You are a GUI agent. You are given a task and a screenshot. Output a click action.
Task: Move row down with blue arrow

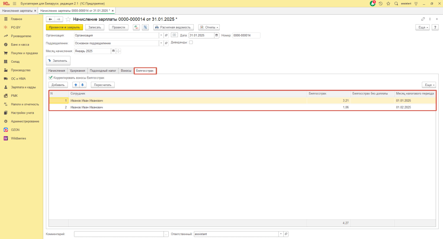tap(83, 85)
